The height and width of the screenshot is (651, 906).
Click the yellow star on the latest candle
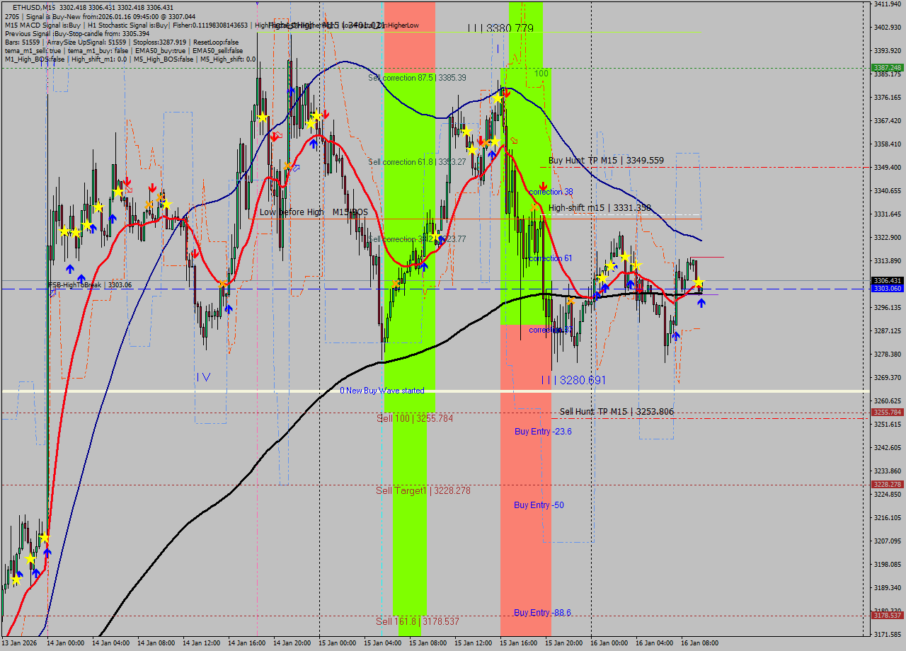tap(699, 283)
